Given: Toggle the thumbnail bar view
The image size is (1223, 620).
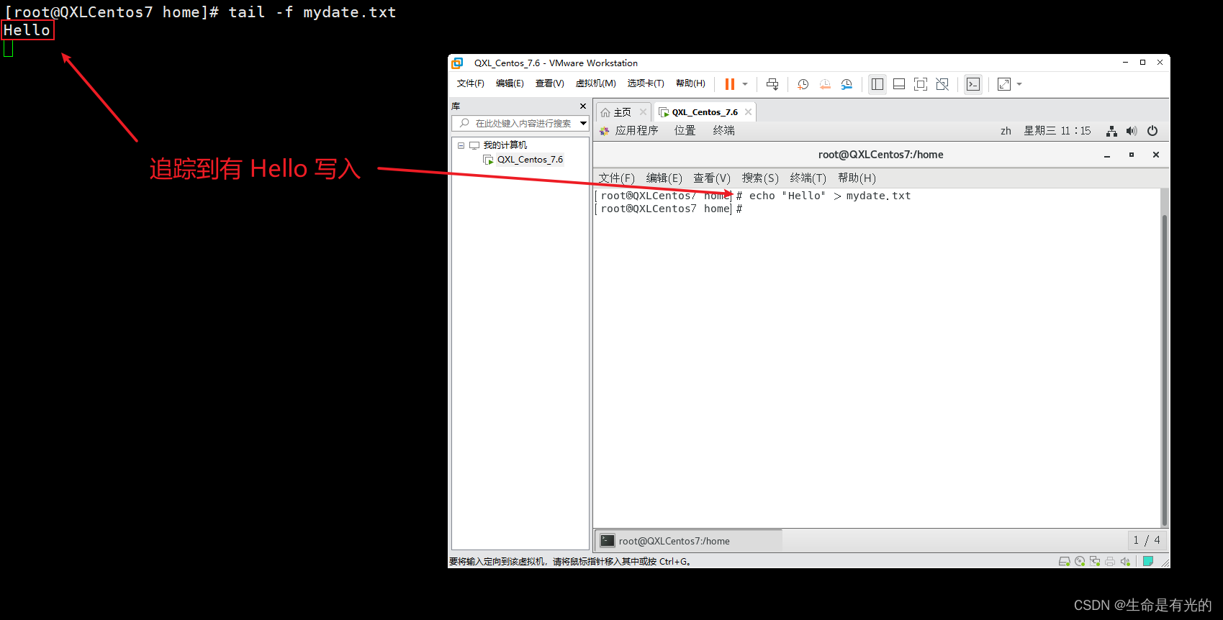Looking at the screenshot, I should coord(899,84).
